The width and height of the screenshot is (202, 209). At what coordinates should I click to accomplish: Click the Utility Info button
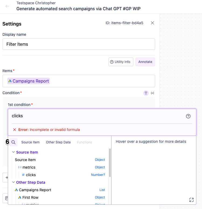121,62
